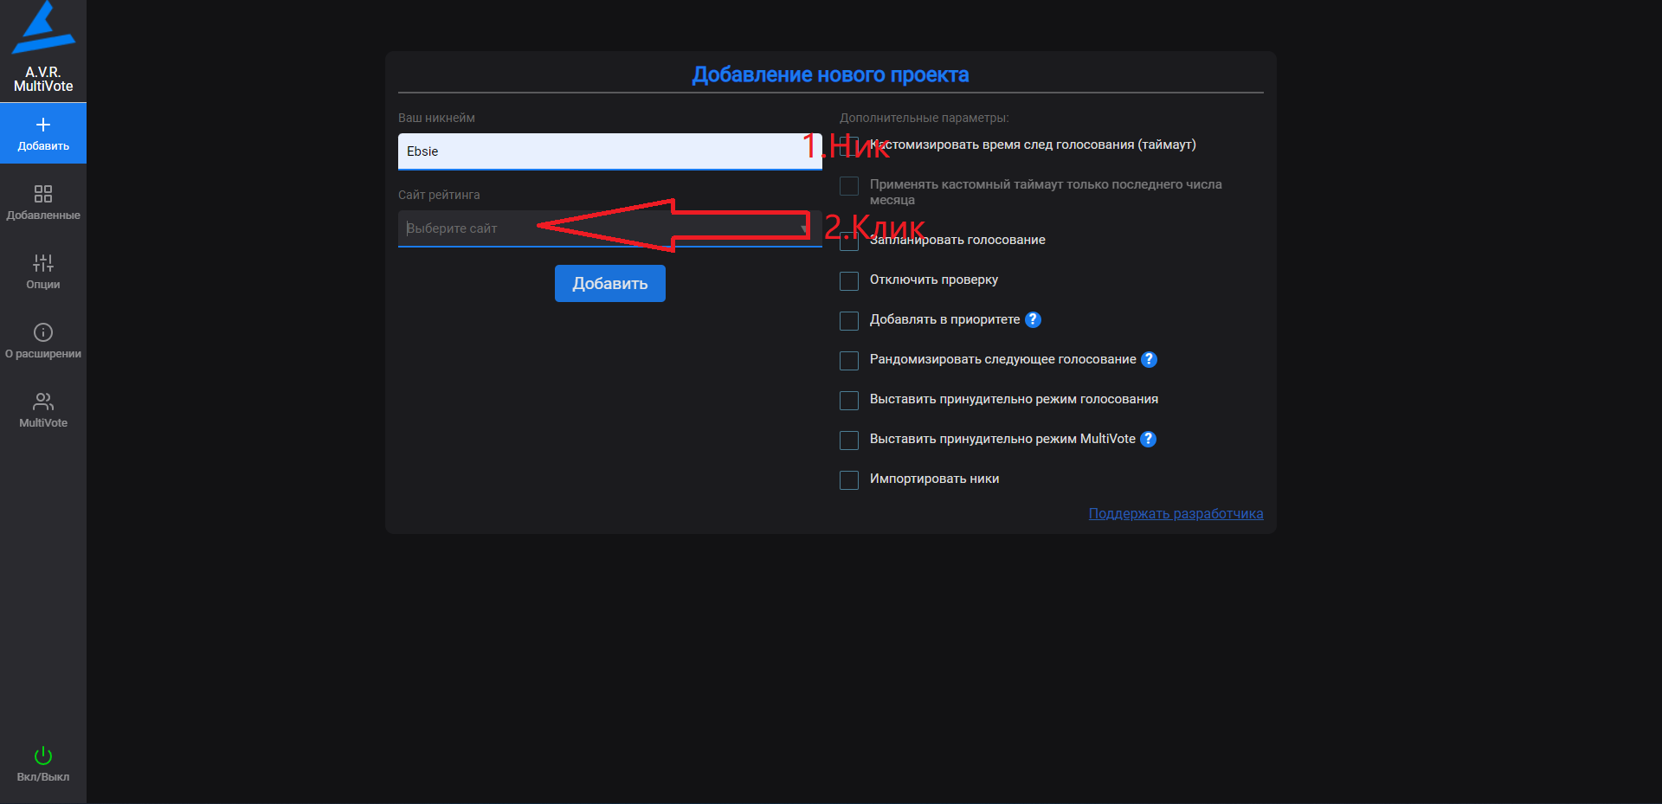Enable Рандомизировать следующее голосование checkbox
The image size is (1662, 804).
pos(849,361)
